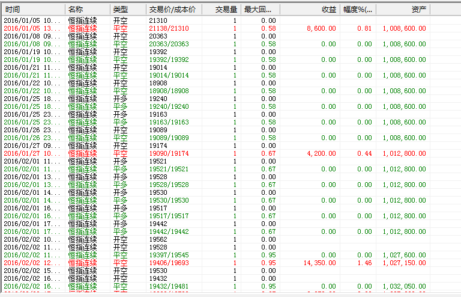The width and height of the screenshot is (461, 297).
Task: Click the asset value 1,027,600.00
Action: [404, 255]
